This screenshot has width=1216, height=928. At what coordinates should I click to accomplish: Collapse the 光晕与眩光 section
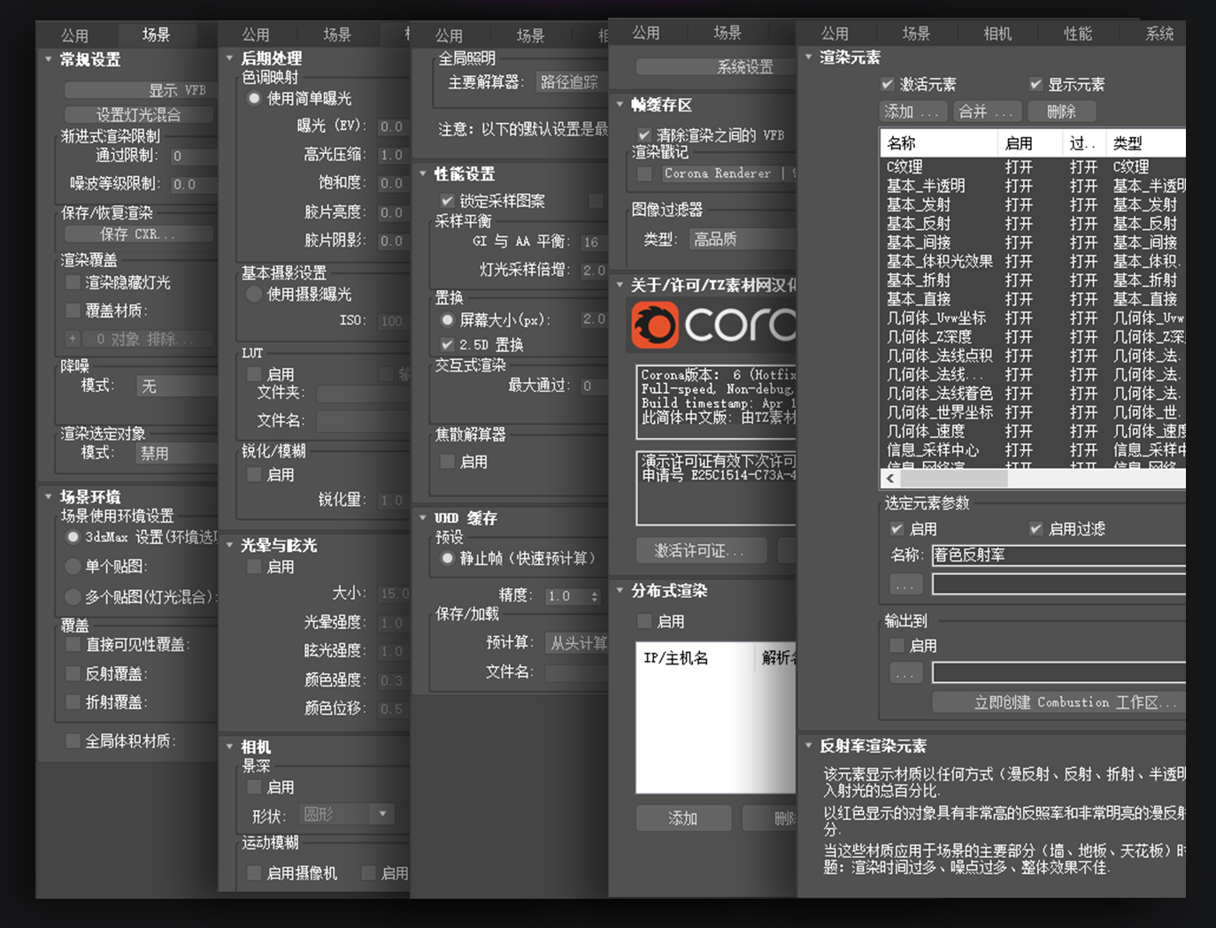231,546
